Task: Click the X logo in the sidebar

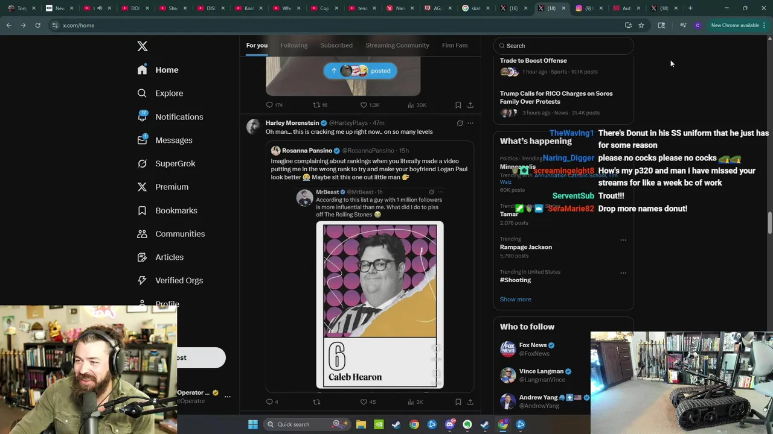Action: [x=142, y=46]
